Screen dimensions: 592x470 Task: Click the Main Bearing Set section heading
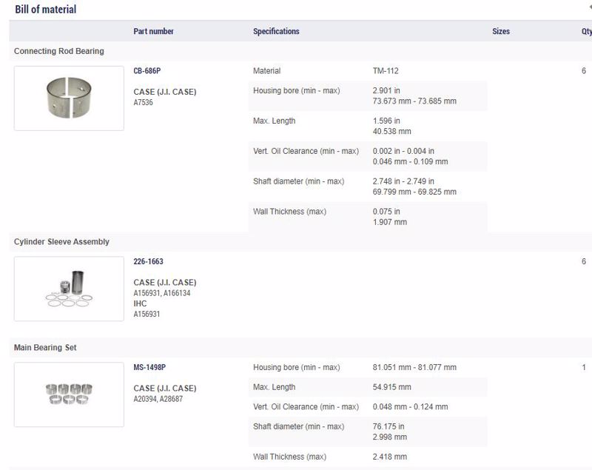click(45, 347)
